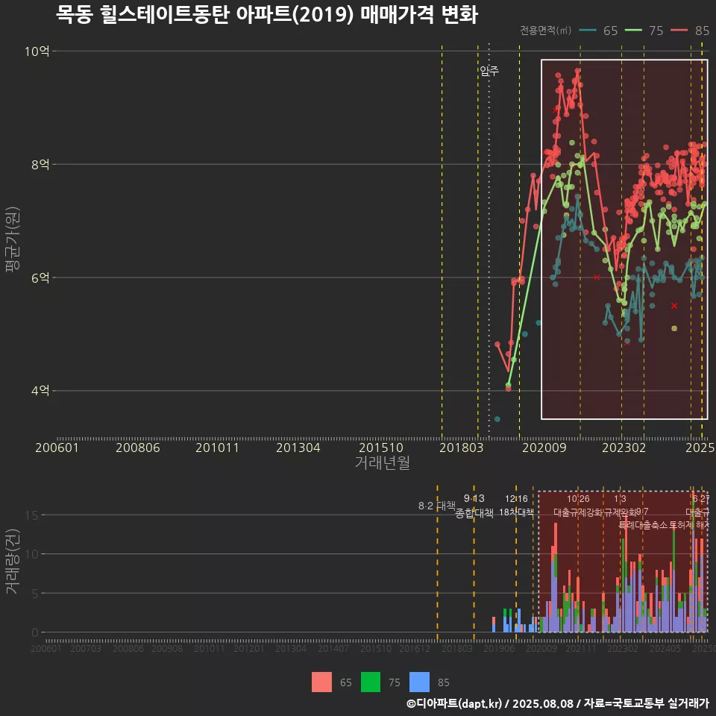Click the 12·16 18차대책 policy marker label
Image resolution: width=716 pixels, height=716 pixels.
pyautogui.click(x=516, y=506)
